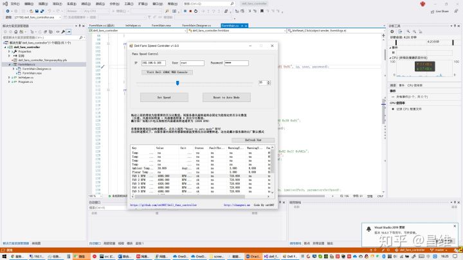This screenshot has width=463, height=260.
Task: Expand the References node in Solution Explorer
Action: click(x=9, y=56)
